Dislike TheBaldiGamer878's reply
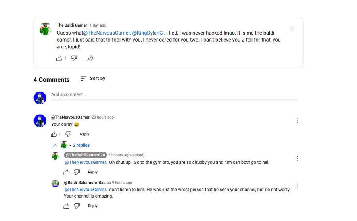This screenshot has height=221, width=357. point(77,172)
